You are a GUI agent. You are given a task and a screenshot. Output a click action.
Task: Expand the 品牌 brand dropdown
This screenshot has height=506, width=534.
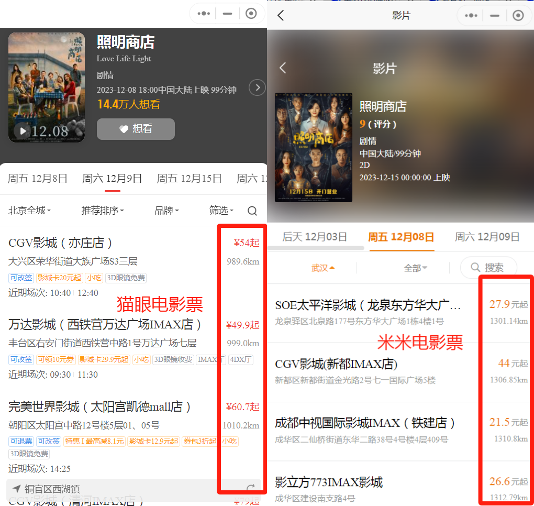click(x=166, y=211)
